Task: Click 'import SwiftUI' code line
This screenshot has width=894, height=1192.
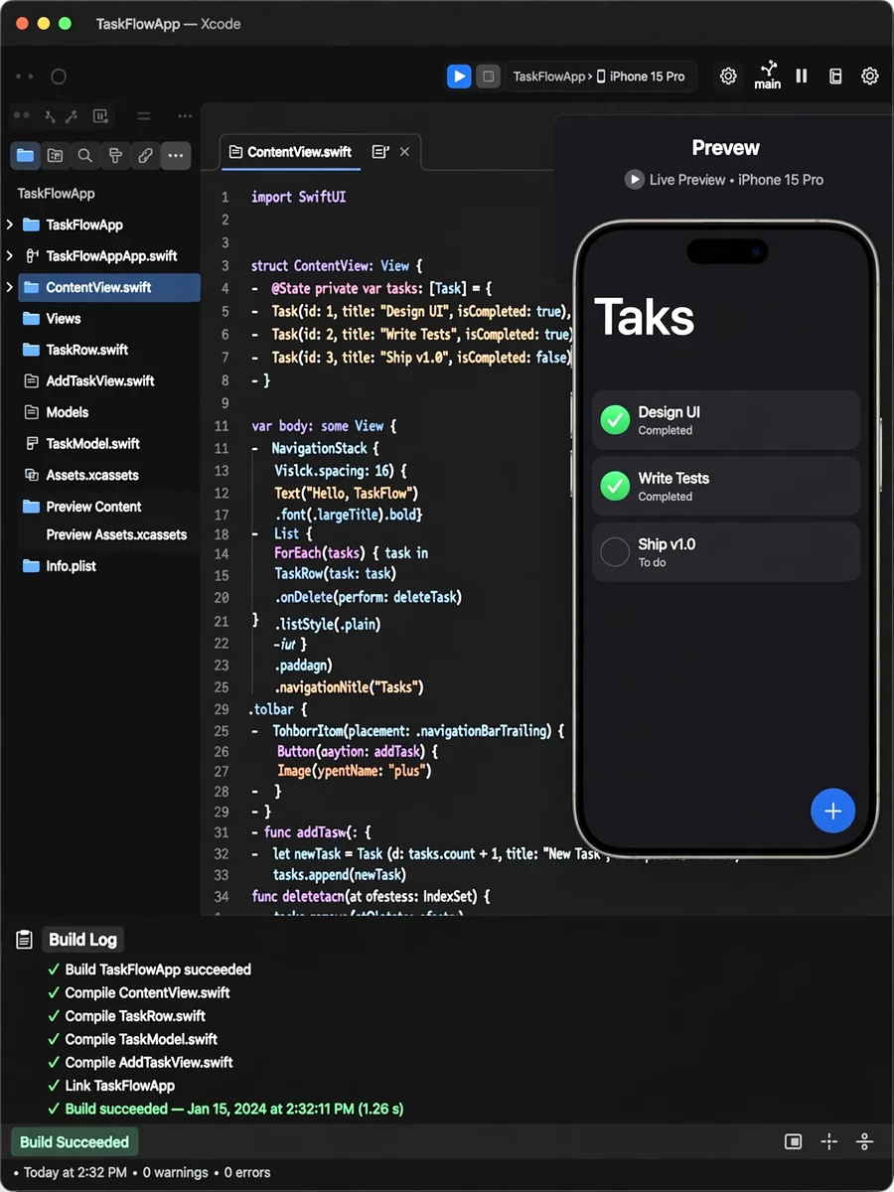Action: tap(299, 198)
